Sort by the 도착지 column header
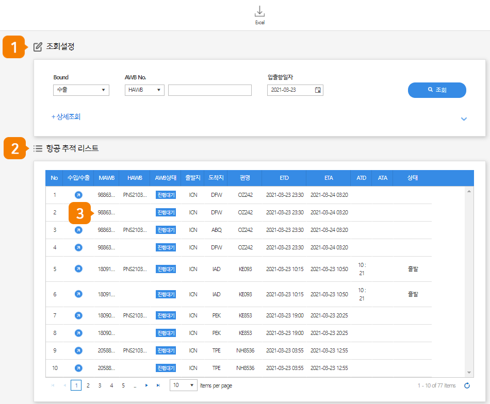 (216, 178)
